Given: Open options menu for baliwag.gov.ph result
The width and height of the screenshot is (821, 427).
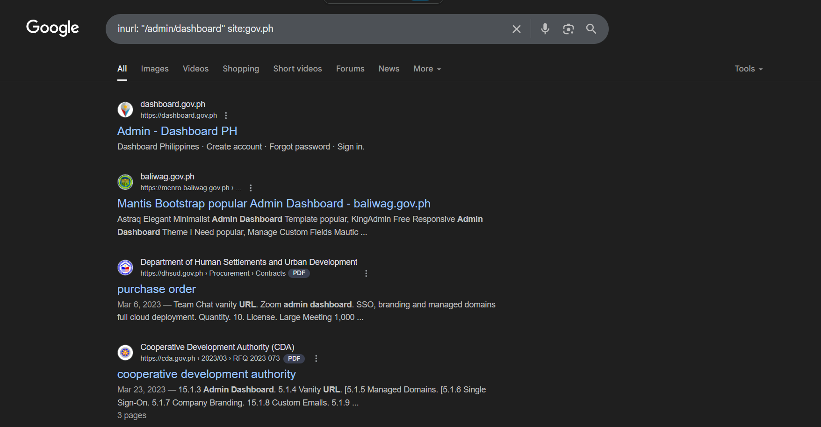Looking at the screenshot, I should click(251, 188).
